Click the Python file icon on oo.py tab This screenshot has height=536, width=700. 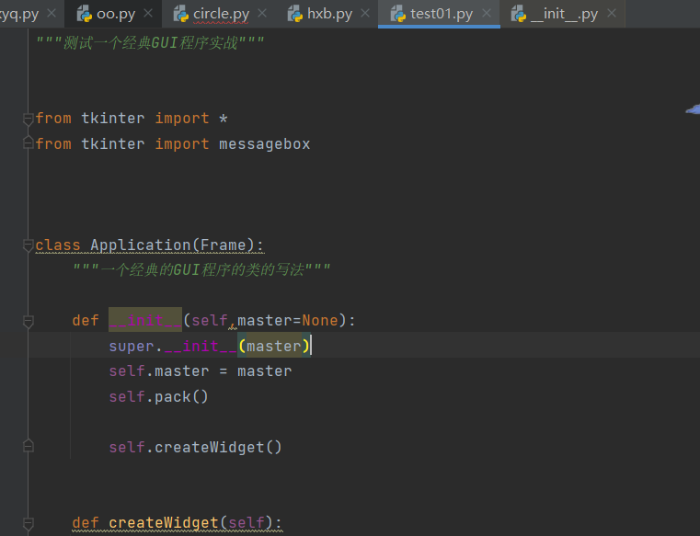(84, 14)
